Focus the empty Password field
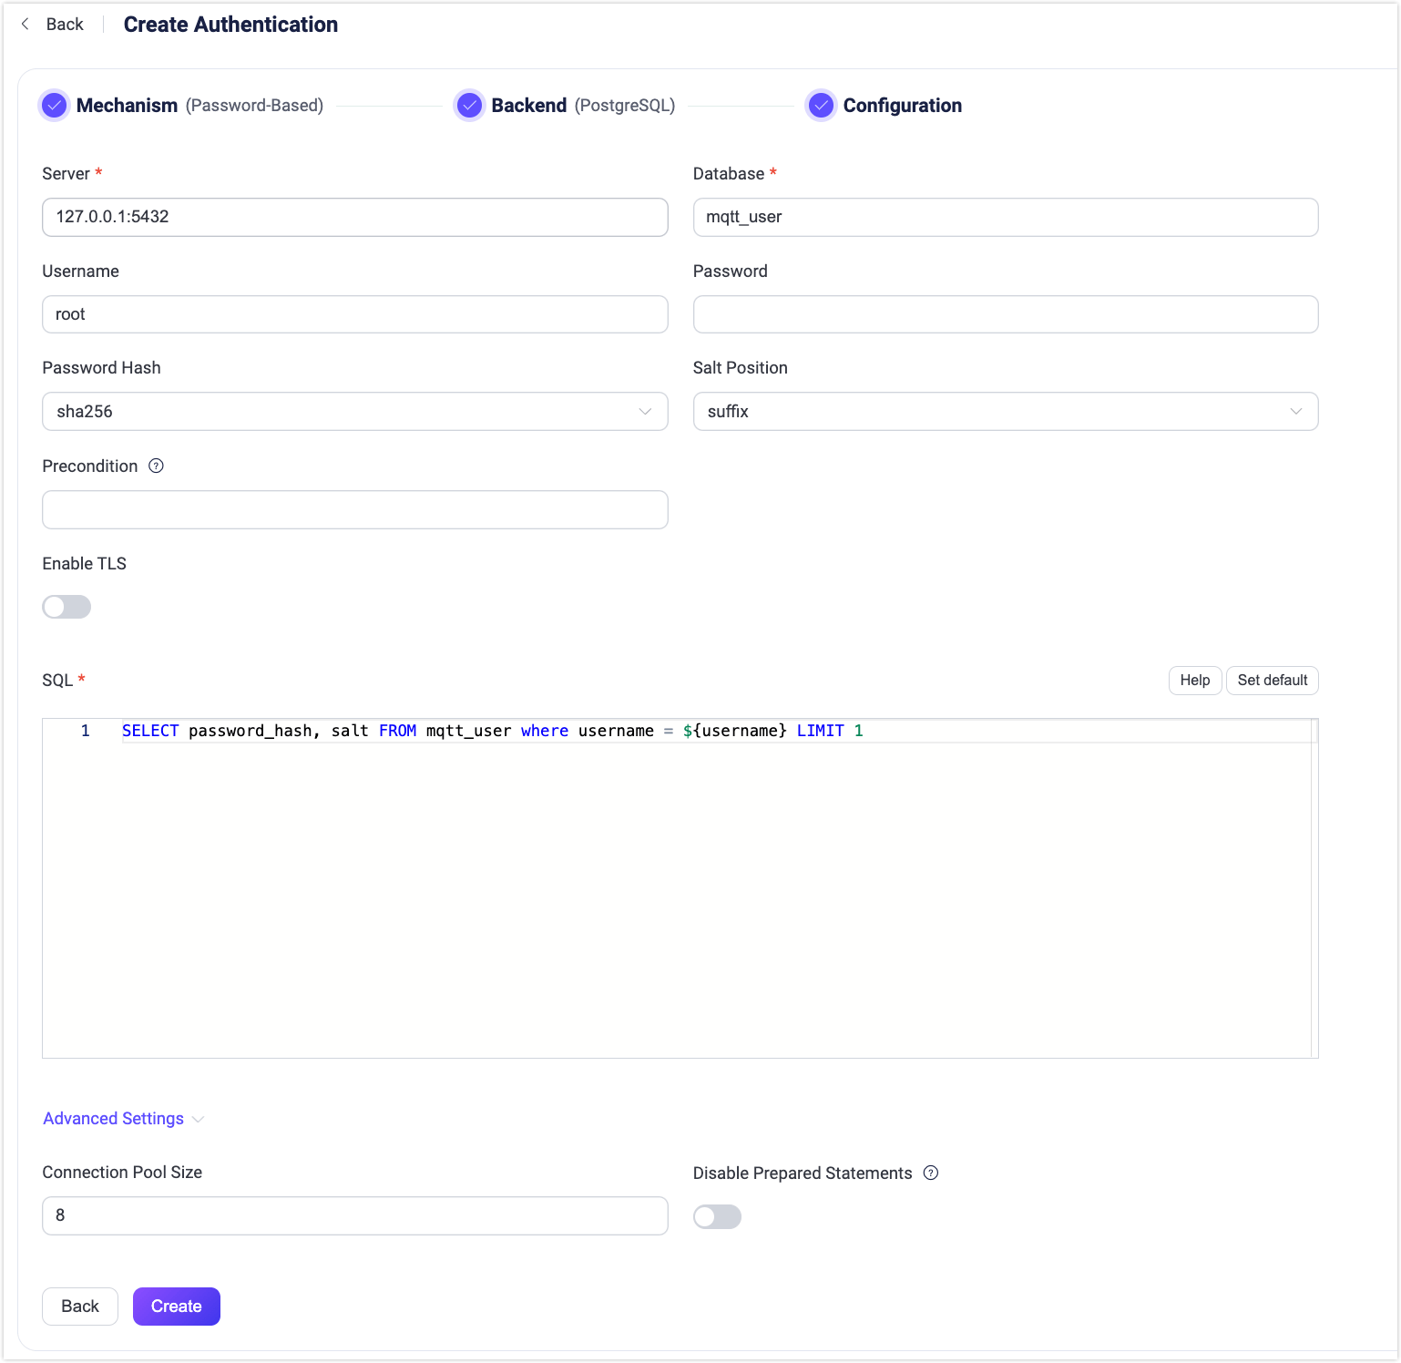 [x=1005, y=313]
